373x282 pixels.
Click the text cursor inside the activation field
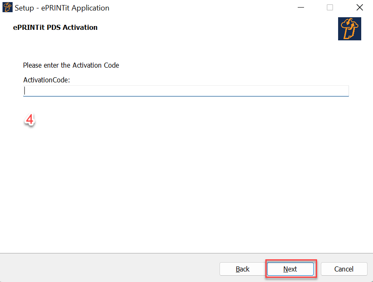click(25, 91)
